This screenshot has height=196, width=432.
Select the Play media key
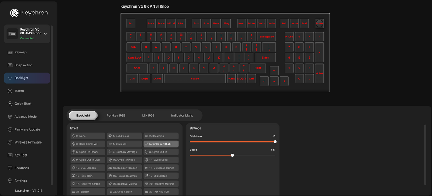pos(226,23)
